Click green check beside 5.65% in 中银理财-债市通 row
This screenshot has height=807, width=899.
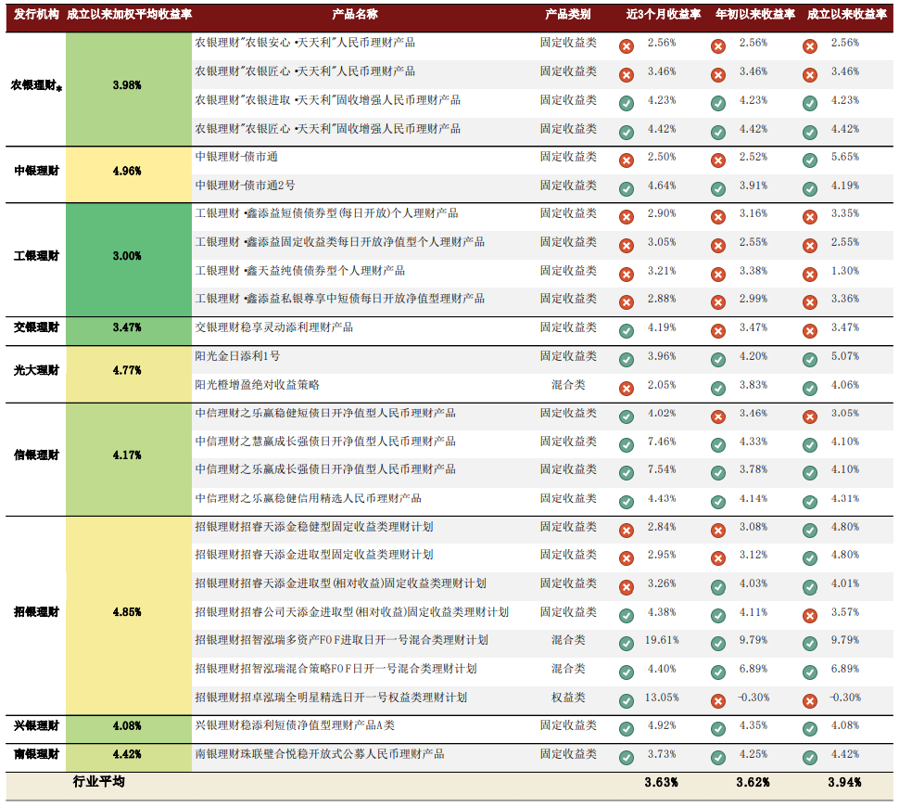coord(809,160)
